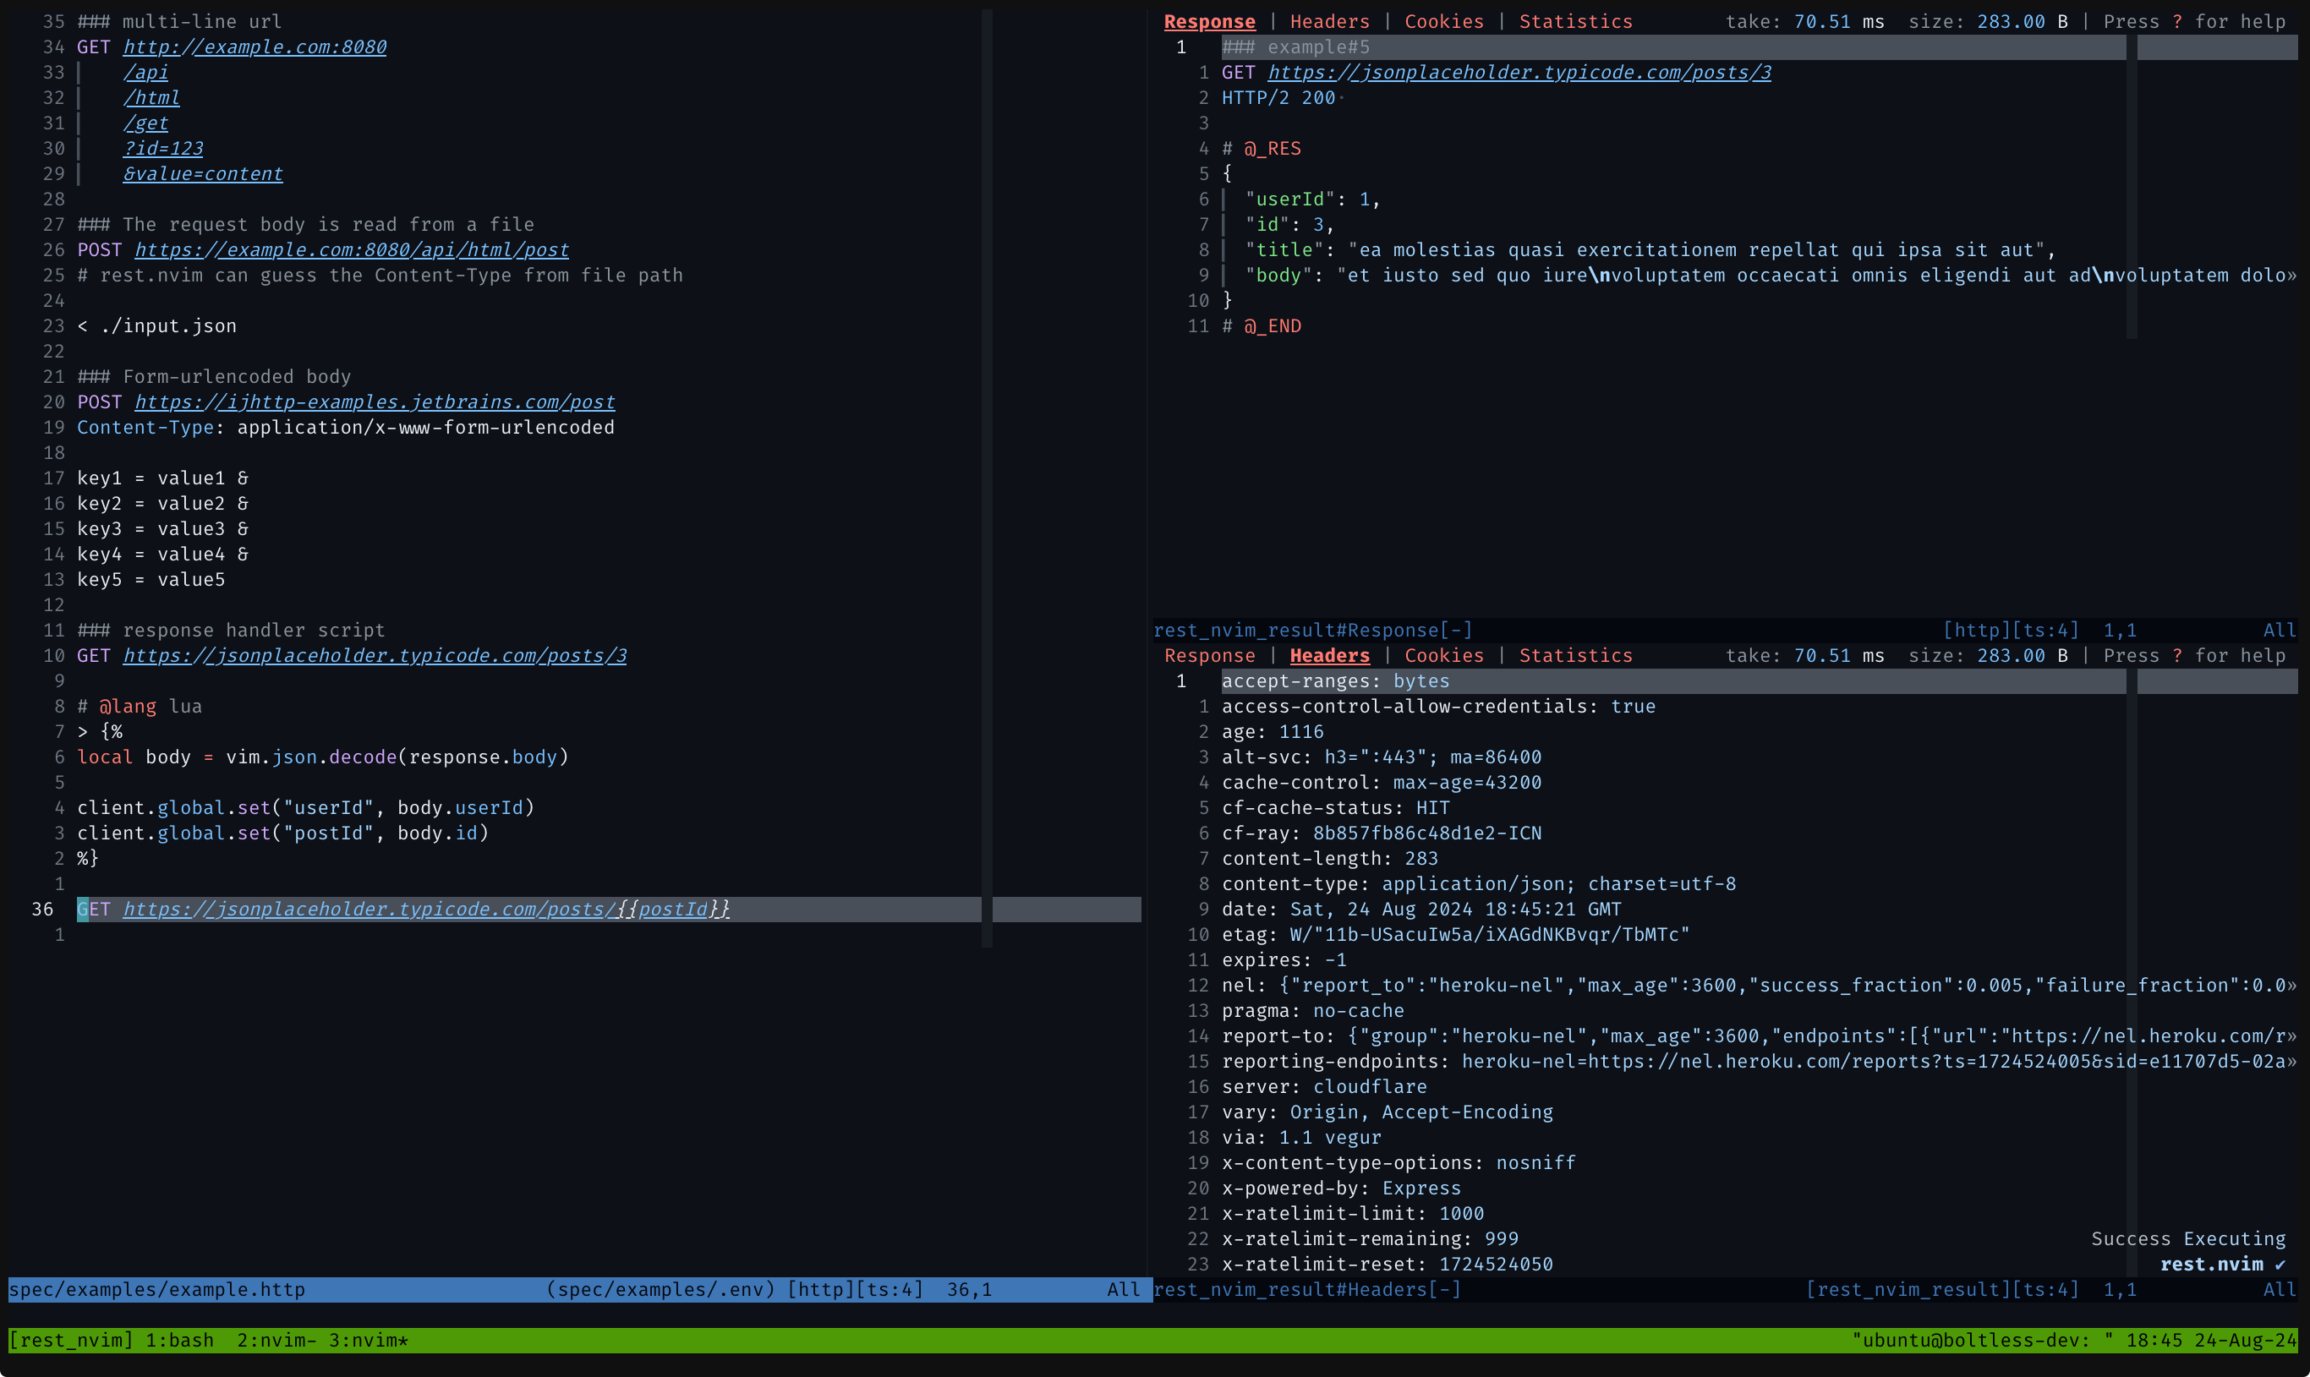Click the https://example.com:8080/api/html/post link

[352, 249]
